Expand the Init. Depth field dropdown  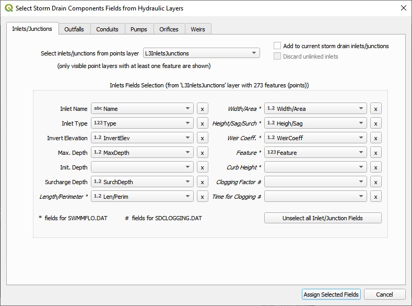tap(142, 167)
